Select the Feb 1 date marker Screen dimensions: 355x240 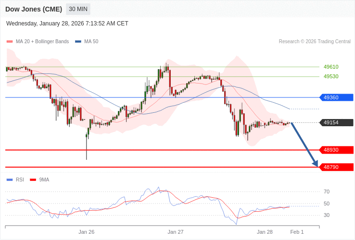coord(297,232)
